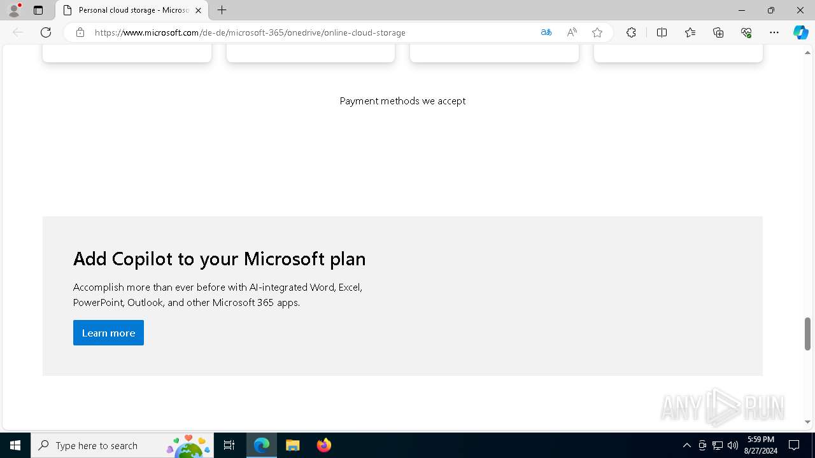View site information lock icon
Screen dimensions: 815x458
tap(80, 32)
